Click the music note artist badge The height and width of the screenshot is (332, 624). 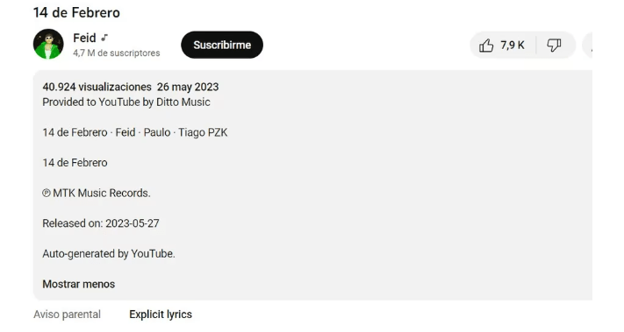[x=104, y=38]
